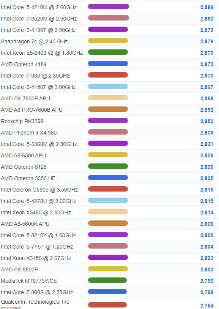Select the 2,872 score
Viewport: 219px width, 309px height.
point(207,65)
